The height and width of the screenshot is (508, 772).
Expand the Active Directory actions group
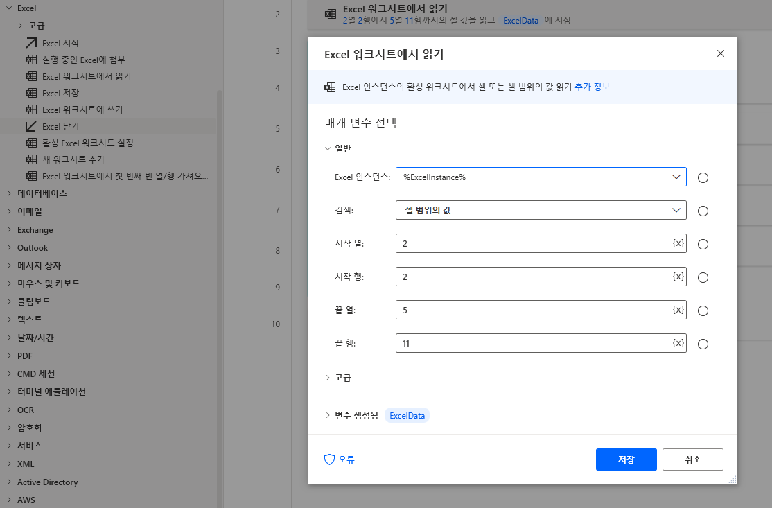pos(9,482)
